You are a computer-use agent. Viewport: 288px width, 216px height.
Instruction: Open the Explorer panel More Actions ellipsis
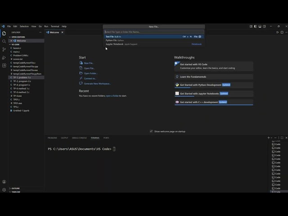point(40,32)
